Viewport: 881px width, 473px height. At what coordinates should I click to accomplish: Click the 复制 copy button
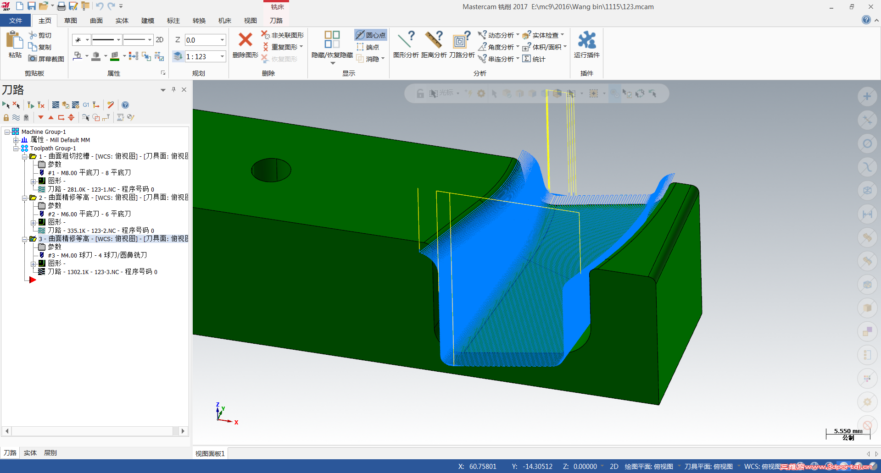[x=40, y=47]
